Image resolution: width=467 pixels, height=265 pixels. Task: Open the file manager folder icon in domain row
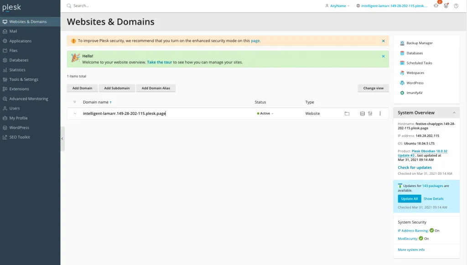[347, 114]
